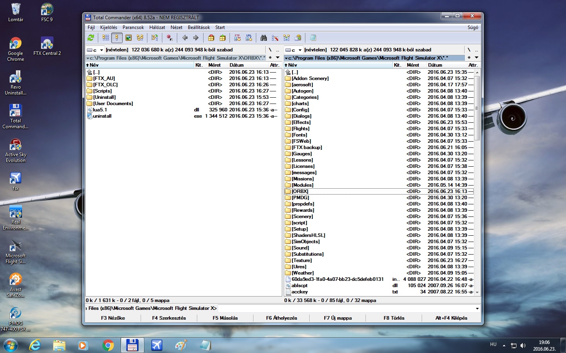Click F6 Áthelyezés button

click(x=281, y=318)
